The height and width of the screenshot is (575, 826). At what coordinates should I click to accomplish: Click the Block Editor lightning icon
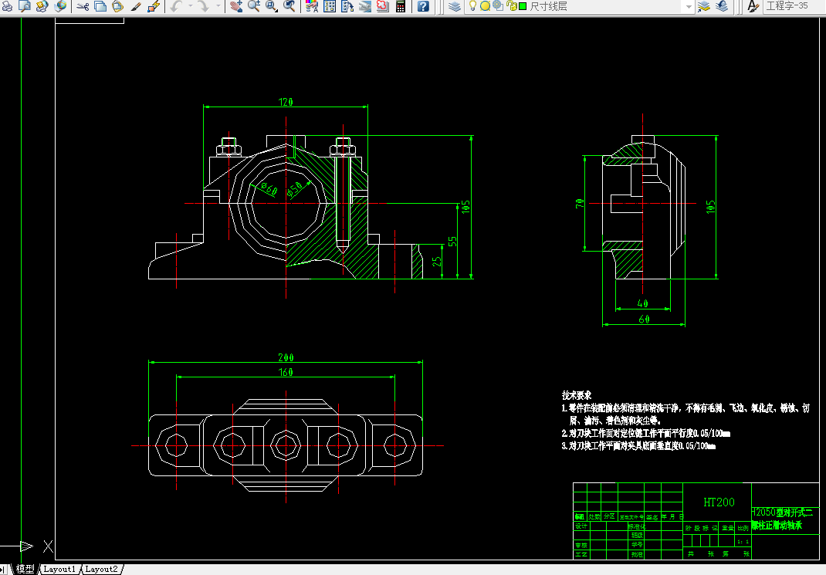coord(154,6)
